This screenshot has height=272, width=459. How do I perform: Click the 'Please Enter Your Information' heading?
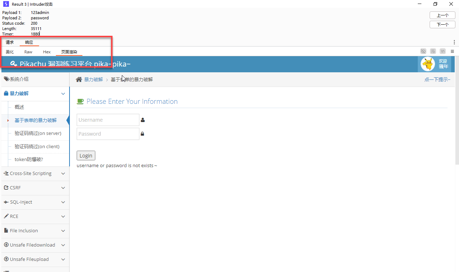pos(132,101)
